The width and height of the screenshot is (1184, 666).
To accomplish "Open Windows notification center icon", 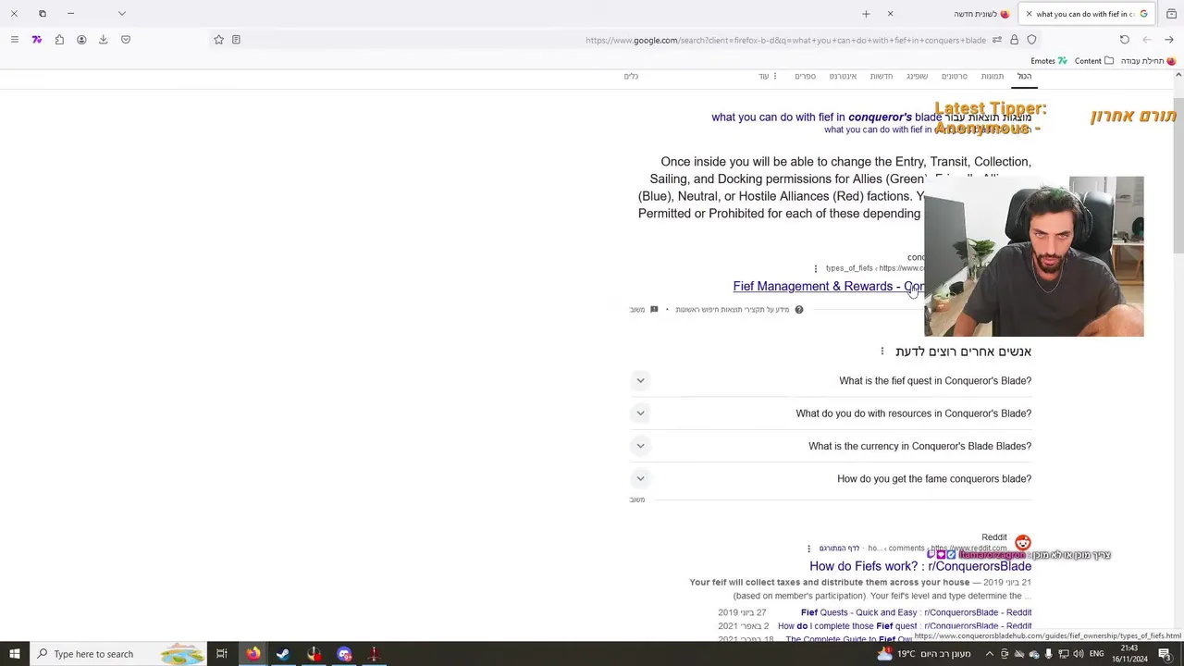I will (x=1165, y=654).
